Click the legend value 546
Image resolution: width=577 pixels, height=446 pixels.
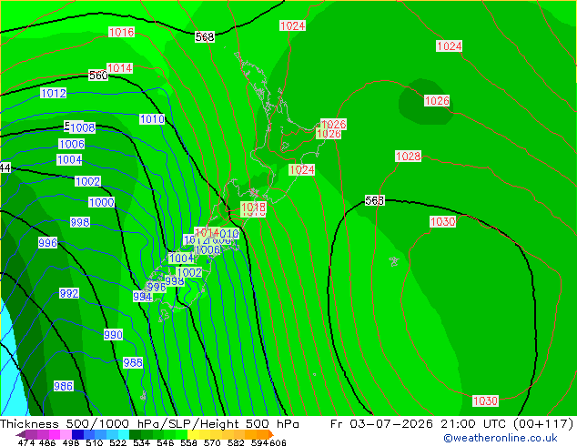(165, 442)
